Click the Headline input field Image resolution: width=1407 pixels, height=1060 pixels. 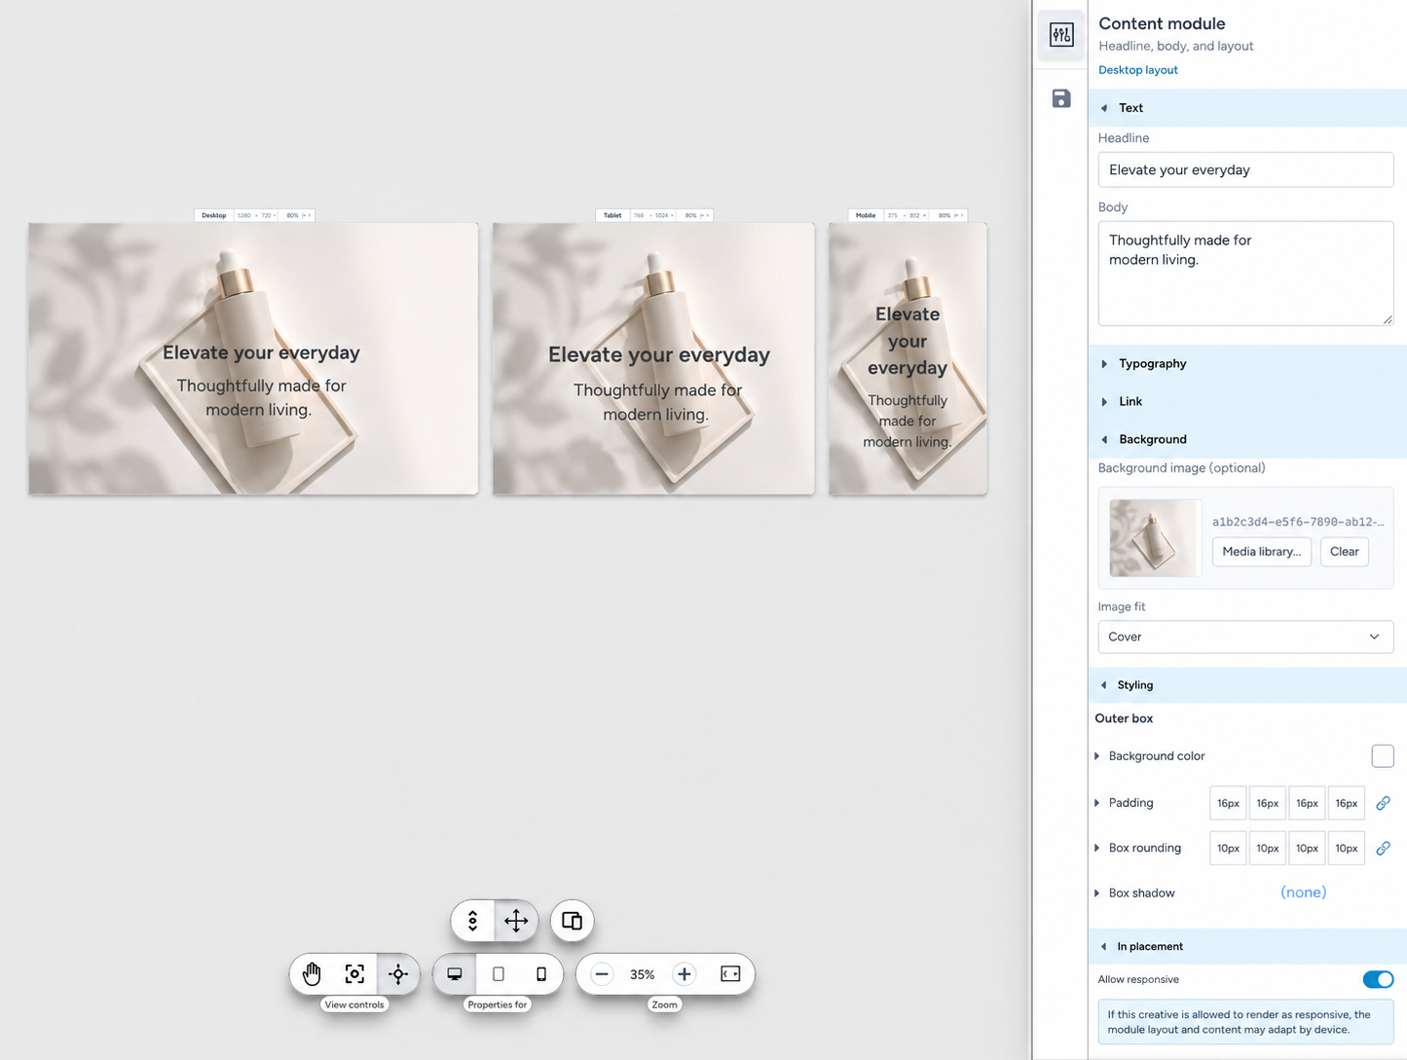1245,169
